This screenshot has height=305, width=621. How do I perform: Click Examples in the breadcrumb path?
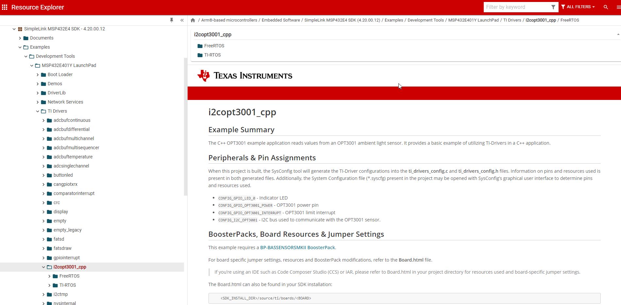[394, 20]
